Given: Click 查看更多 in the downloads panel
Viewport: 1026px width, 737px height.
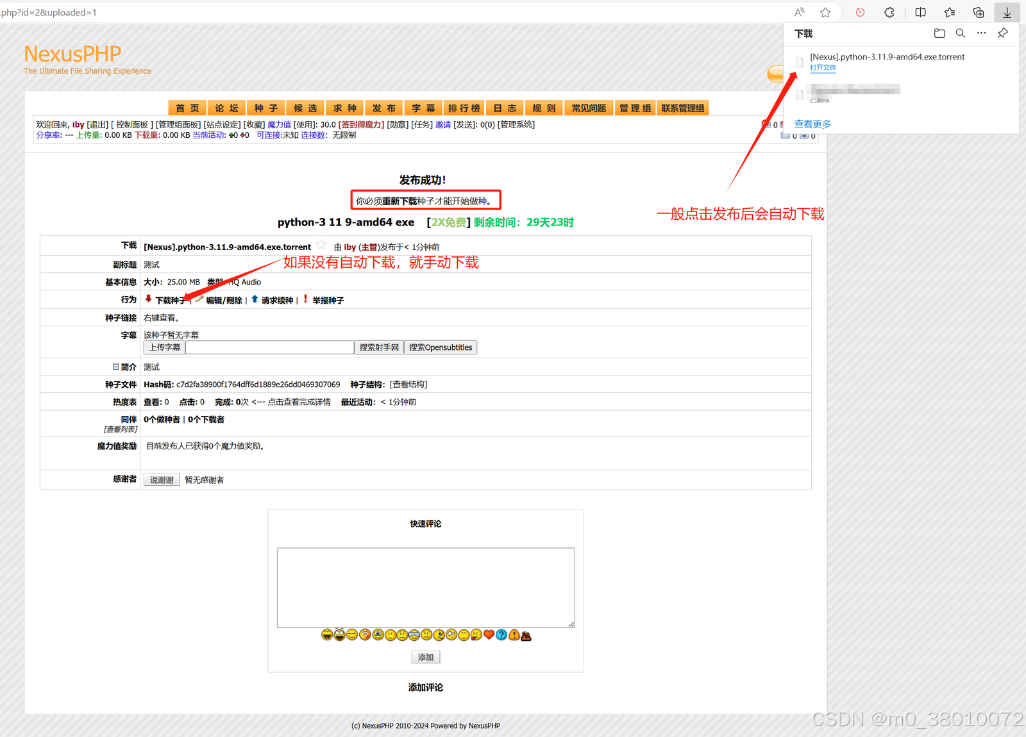Looking at the screenshot, I should pos(812,124).
